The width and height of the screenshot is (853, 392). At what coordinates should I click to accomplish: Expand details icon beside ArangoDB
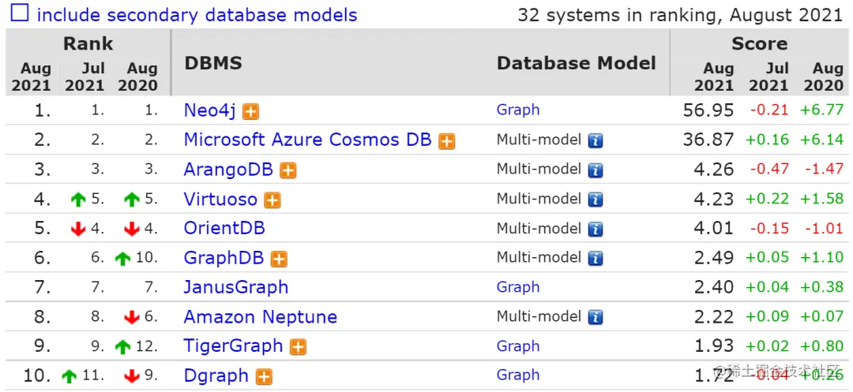click(288, 170)
